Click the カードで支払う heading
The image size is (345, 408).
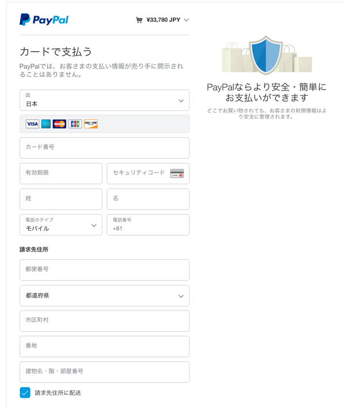tap(56, 52)
